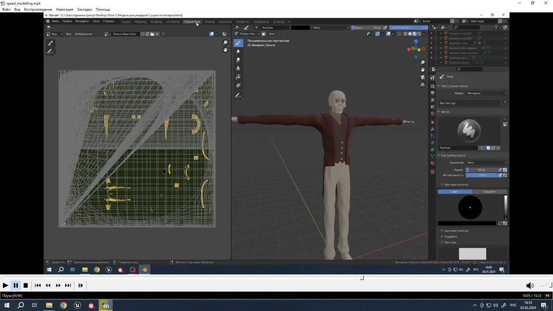Switch to the Shading workspace tab

click(210, 22)
